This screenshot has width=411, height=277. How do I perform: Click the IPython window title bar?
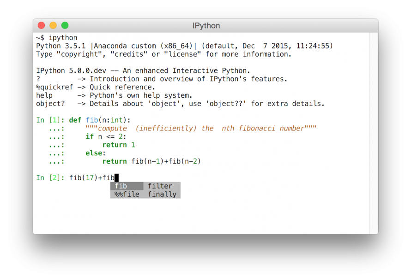[x=206, y=25]
